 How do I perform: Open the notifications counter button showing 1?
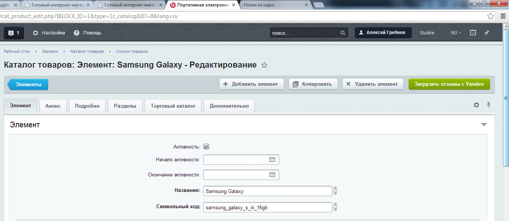[x=14, y=33]
